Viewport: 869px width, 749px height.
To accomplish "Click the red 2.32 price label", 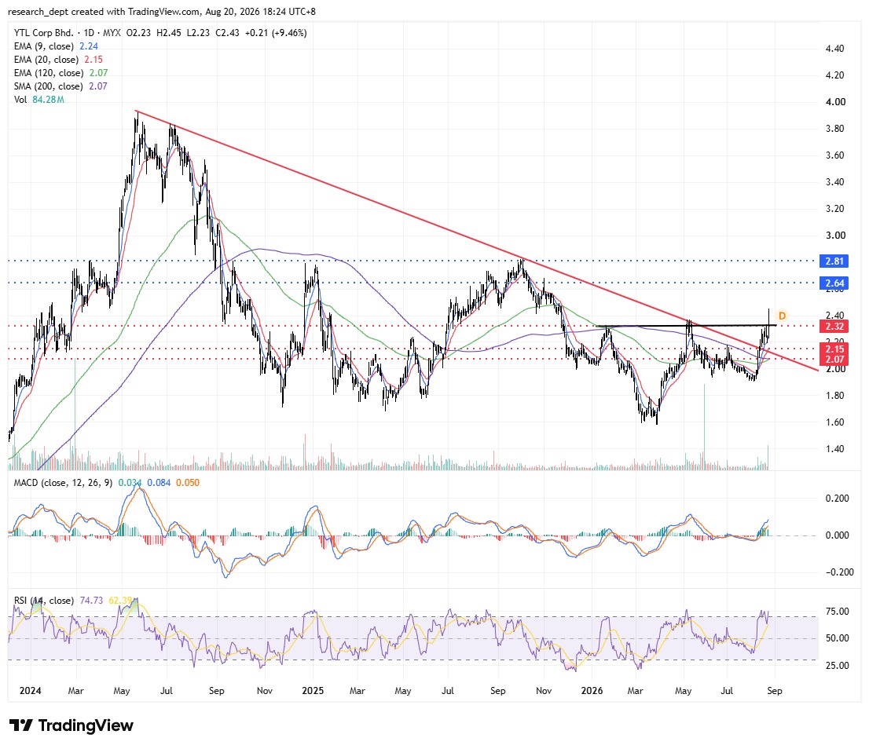I will coord(834,327).
